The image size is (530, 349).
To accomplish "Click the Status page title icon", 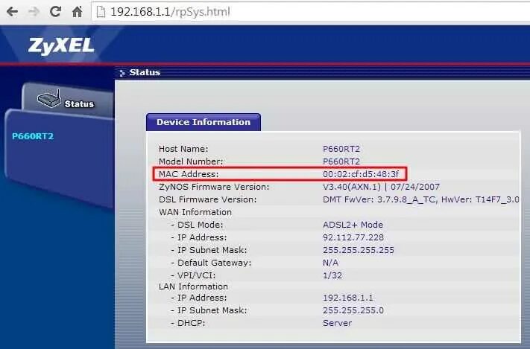I will pos(122,73).
